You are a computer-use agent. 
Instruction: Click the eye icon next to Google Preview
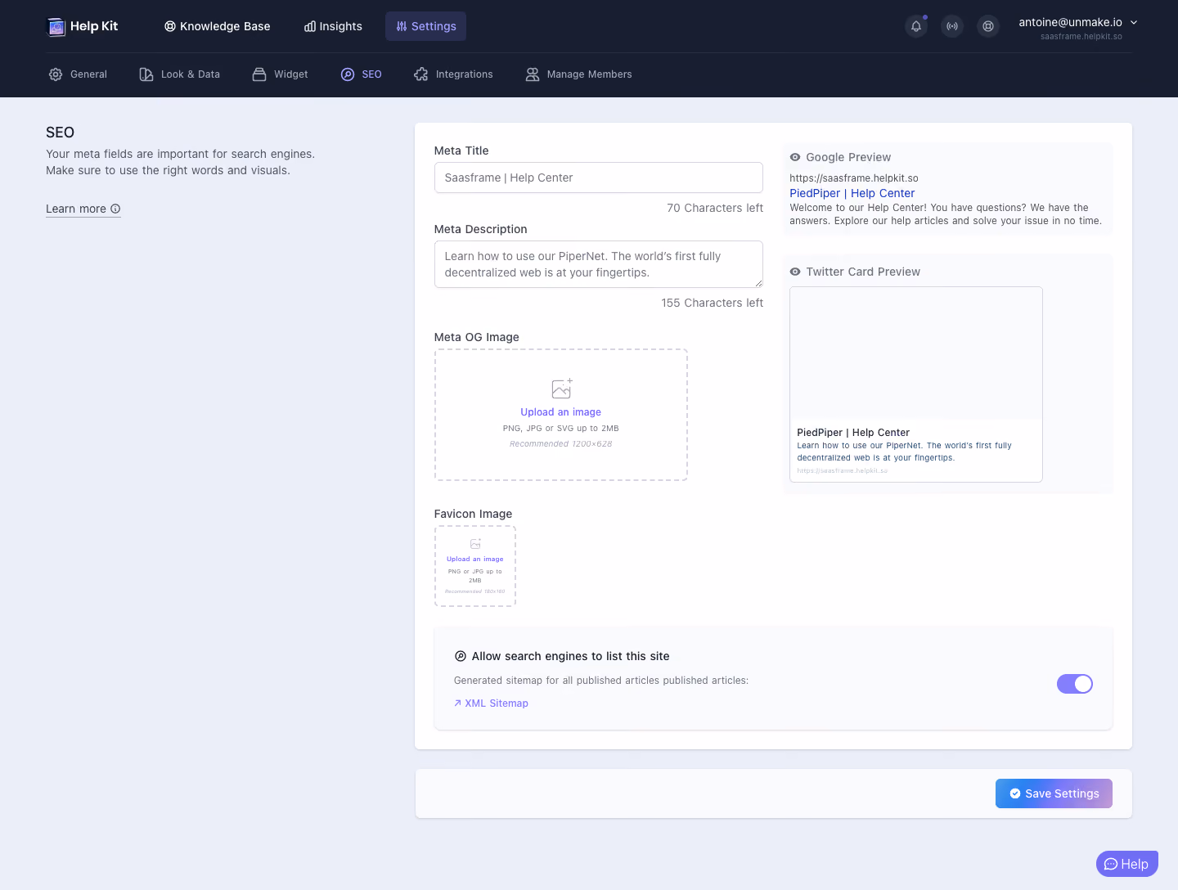click(x=795, y=157)
